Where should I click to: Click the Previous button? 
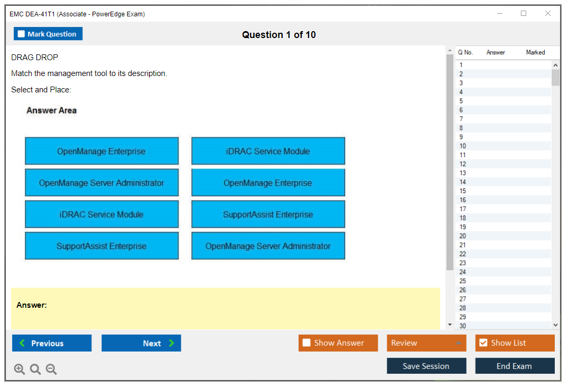(x=52, y=343)
